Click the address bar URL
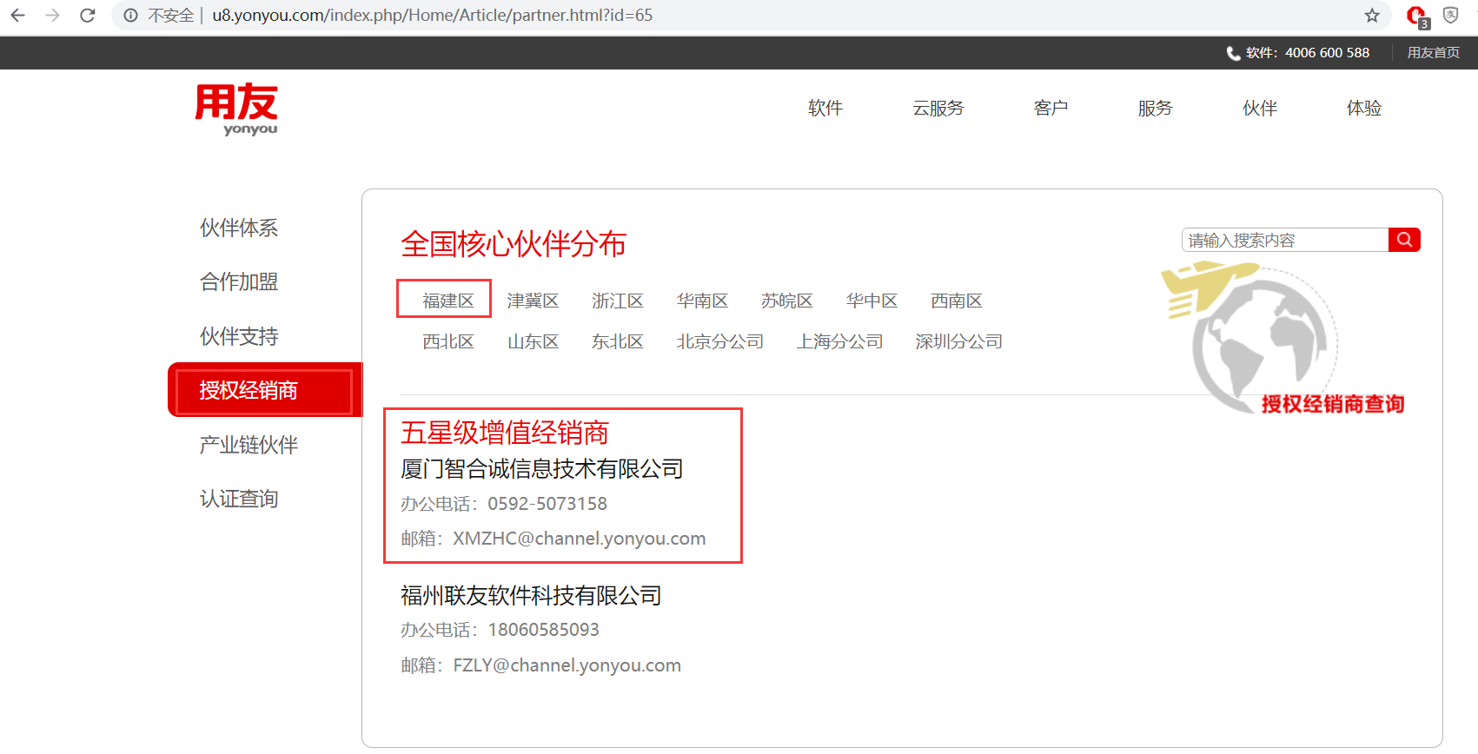 pos(433,16)
